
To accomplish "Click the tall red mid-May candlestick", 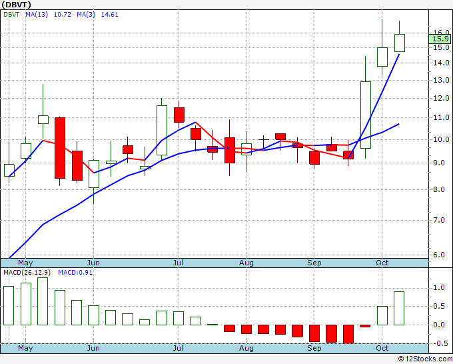I will pyautogui.click(x=60, y=148).
